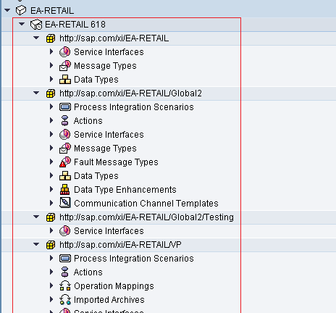Select the 'Actions' label in the VP namespace
Screen dimensions: 336x313
coord(88,272)
